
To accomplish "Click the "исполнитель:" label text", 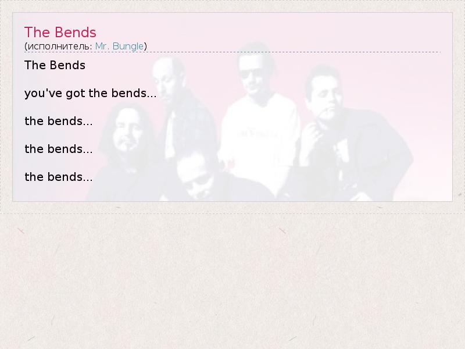I will coord(60,47).
